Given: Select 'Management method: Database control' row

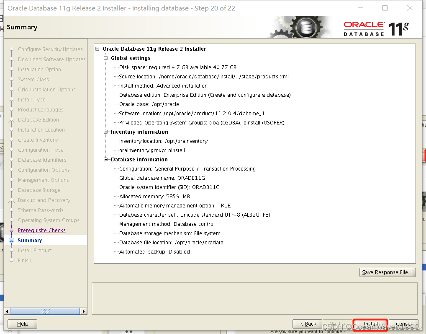Looking at the screenshot, I should [167, 224].
